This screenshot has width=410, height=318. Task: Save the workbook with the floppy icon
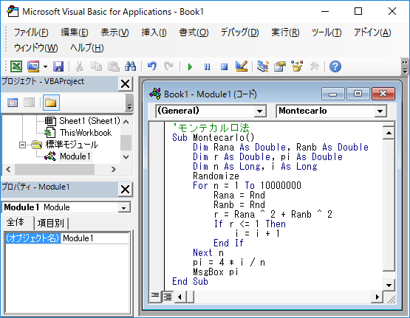click(58, 66)
